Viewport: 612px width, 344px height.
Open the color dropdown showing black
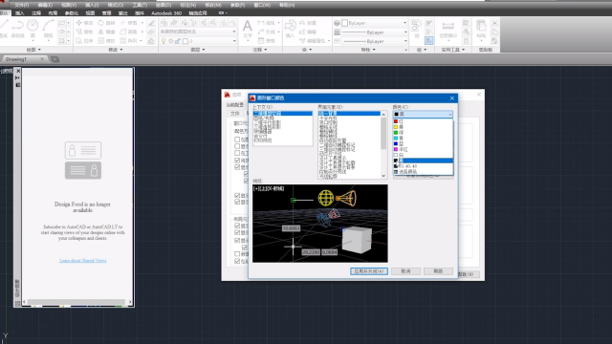(x=423, y=115)
